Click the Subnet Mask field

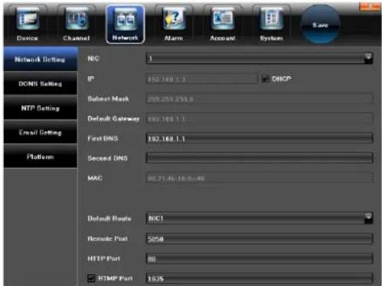click(x=259, y=99)
